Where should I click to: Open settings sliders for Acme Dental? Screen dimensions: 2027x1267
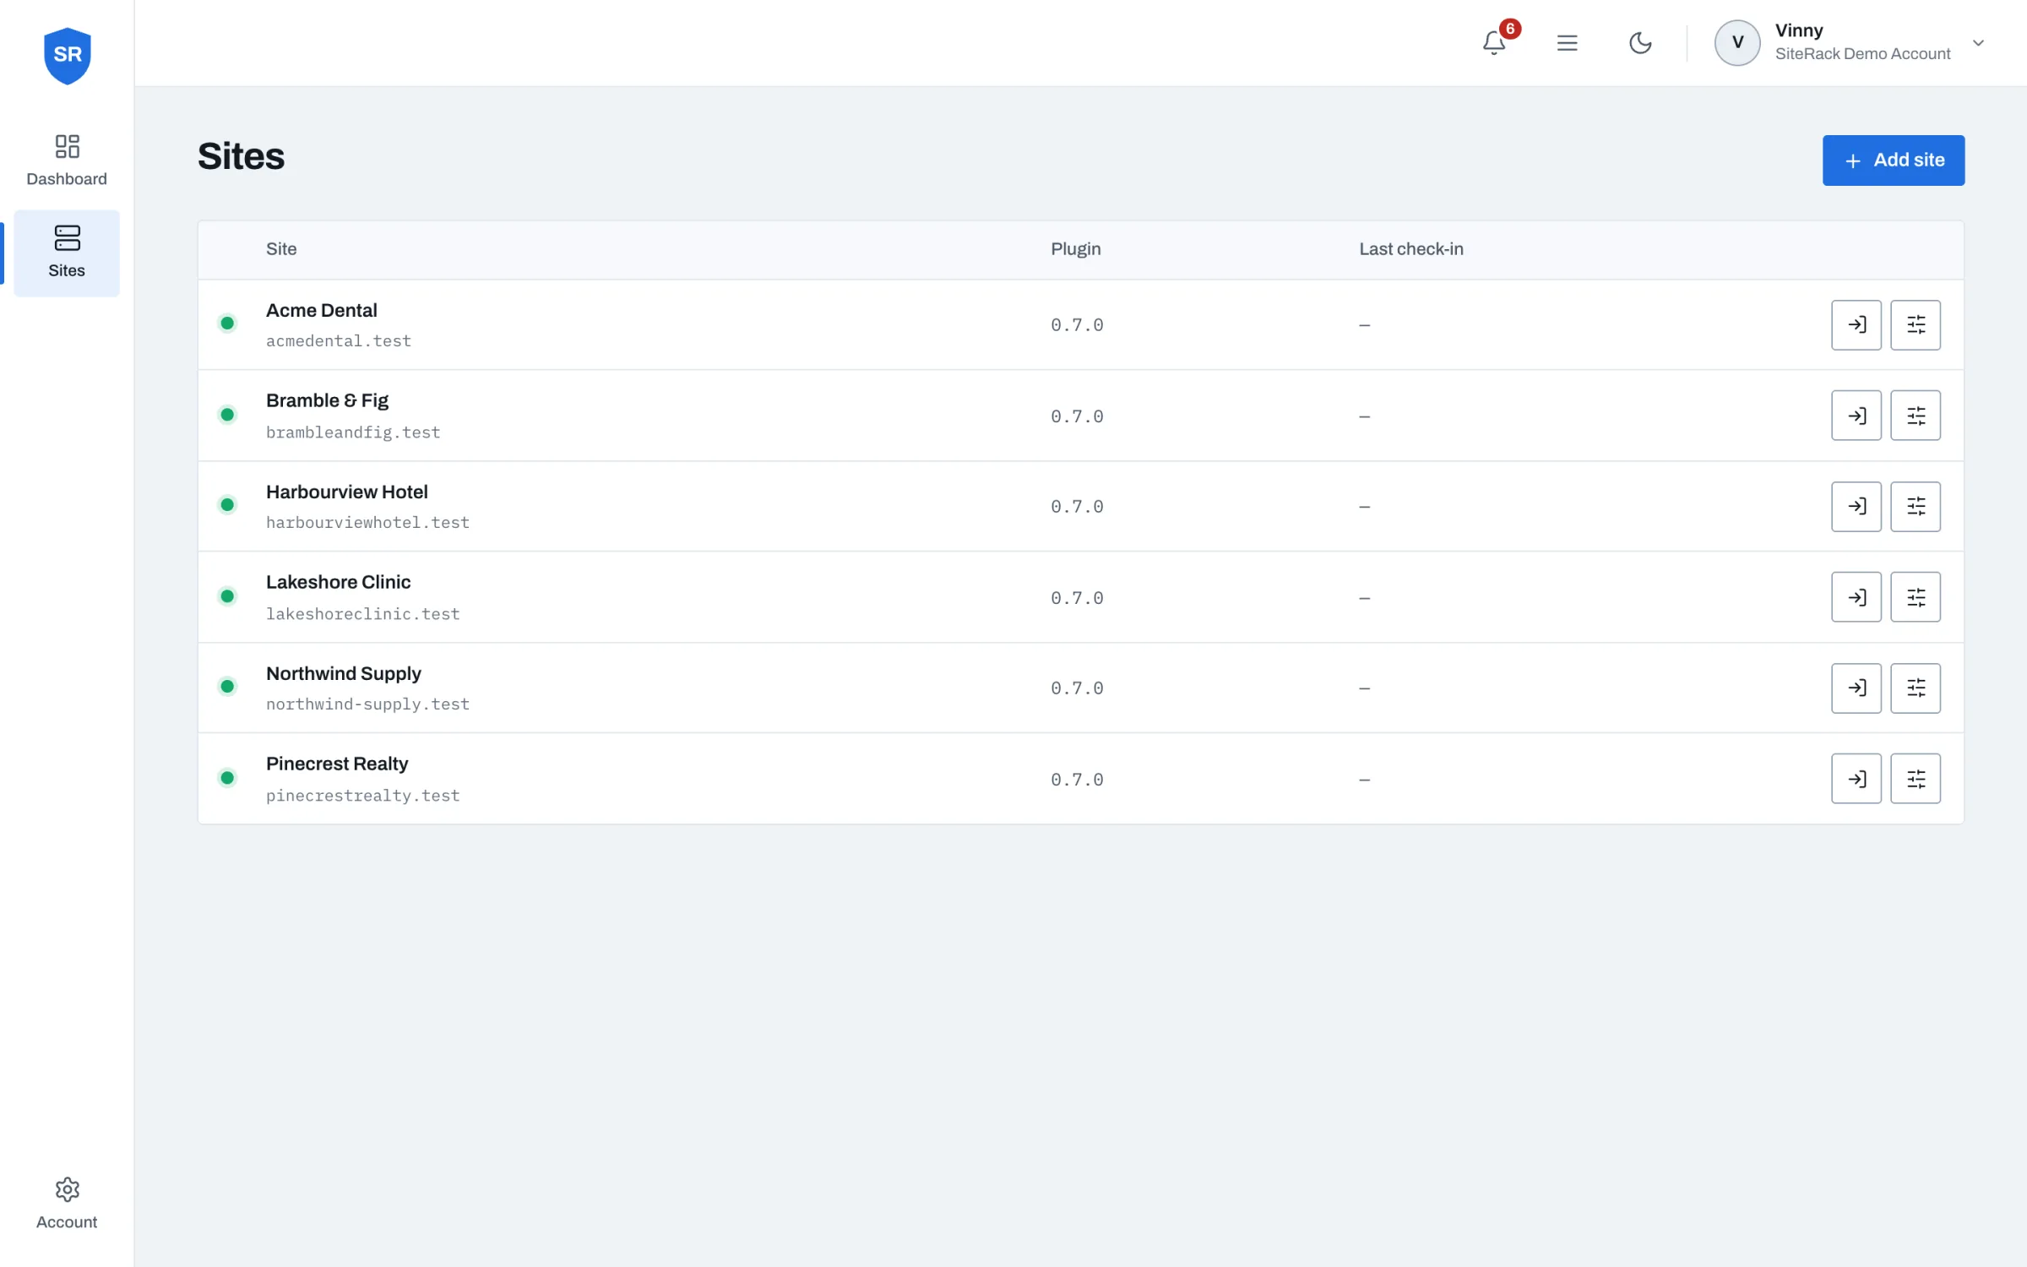point(1915,324)
